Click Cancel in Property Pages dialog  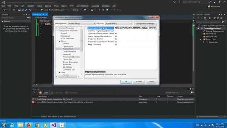pyautogui.click(x=139, y=81)
